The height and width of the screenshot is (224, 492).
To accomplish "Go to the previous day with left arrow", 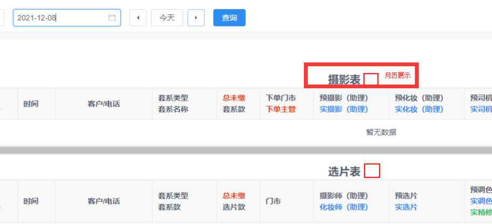I will pyautogui.click(x=138, y=18).
